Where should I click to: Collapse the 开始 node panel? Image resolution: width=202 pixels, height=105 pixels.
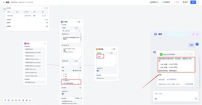(x=44, y=44)
